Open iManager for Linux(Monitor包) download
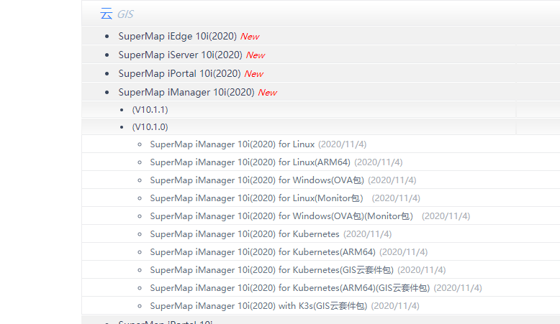The height and width of the screenshot is (324, 560). click(x=256, y=198)
